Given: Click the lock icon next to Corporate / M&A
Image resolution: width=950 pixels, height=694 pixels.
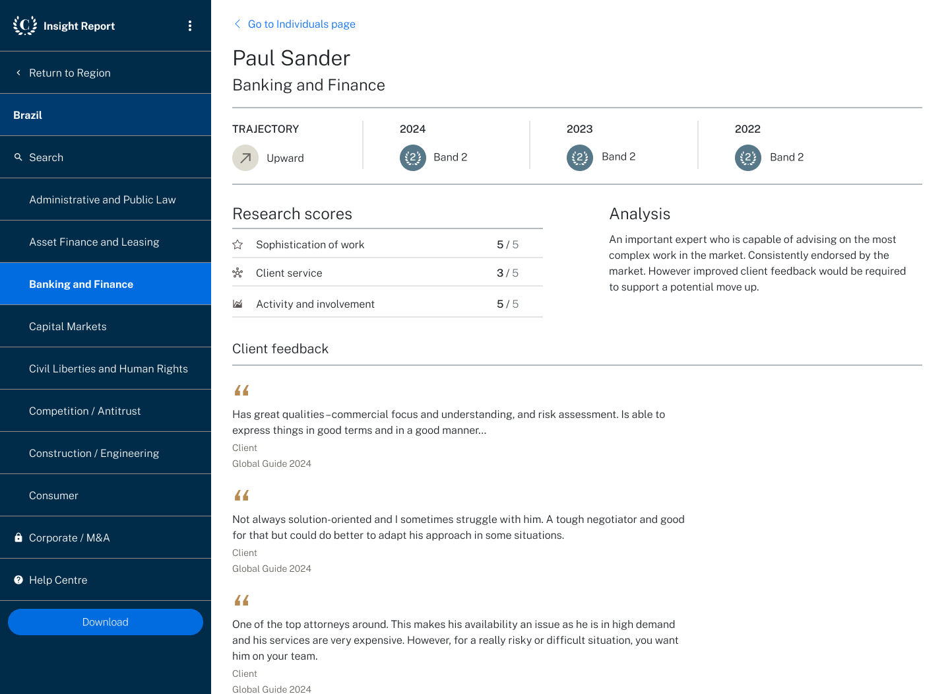Looking at the screenshot, I should (18, 538).
